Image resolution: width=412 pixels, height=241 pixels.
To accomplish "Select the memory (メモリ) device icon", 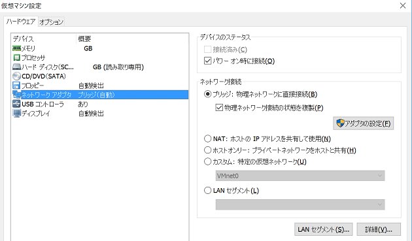I will [16, 48].
